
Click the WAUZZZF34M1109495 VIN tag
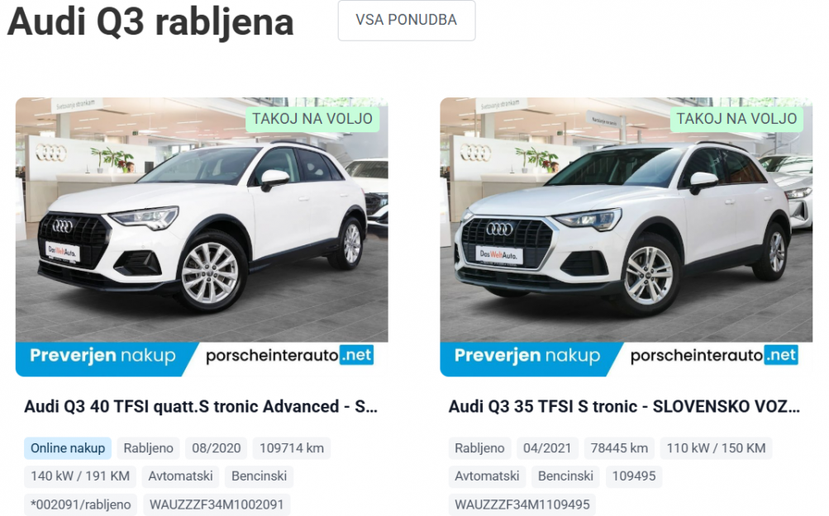522,504
